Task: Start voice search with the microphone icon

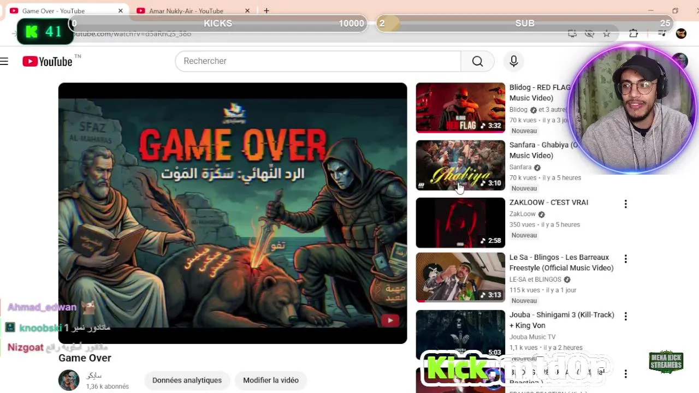Action: [x=513, y=61]
